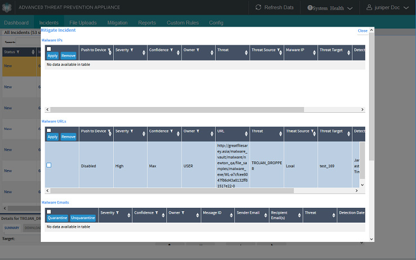Image resolution: width=416 pixels, height=260 pixels.
Task: Click the Unquarantine button
Action: click(83, 218)
